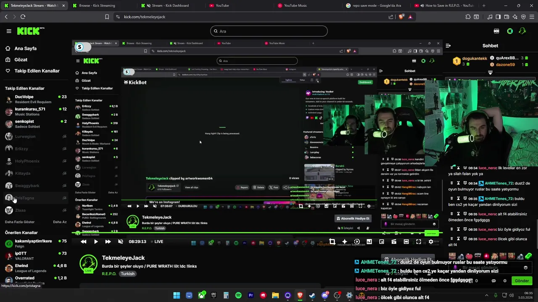This screenshot has width=538, height=302.
Task: Click the Kick search field labeled 'Ara'
Action: click(269, 31)
